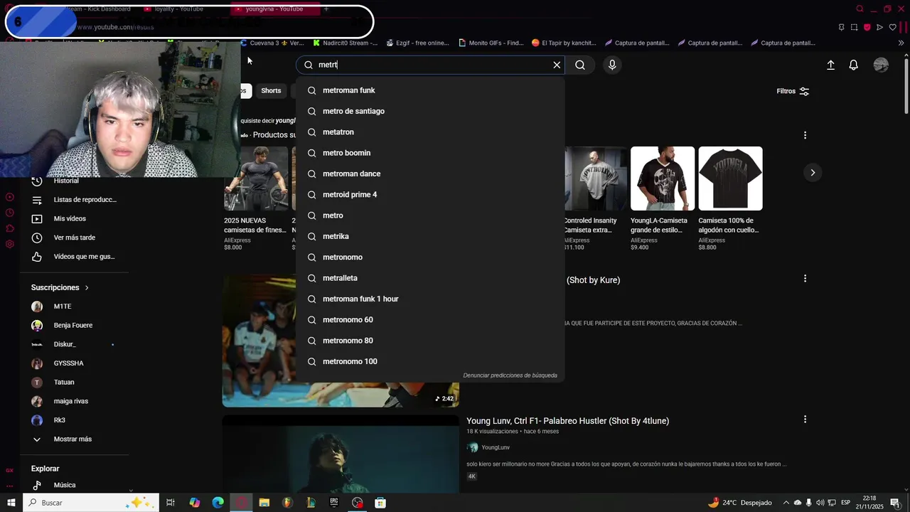Open more options for the products row
Image resolution: width=910 pixels, height=512 pixels.
click(805, 135)
